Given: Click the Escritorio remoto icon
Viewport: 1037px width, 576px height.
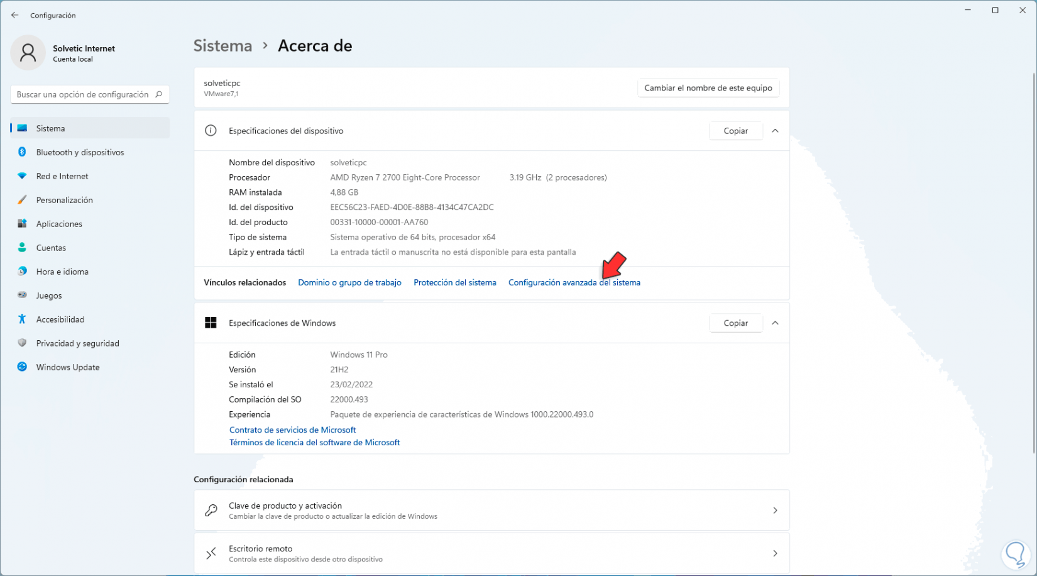Looking at the screenshot, I should pos(211,553).
